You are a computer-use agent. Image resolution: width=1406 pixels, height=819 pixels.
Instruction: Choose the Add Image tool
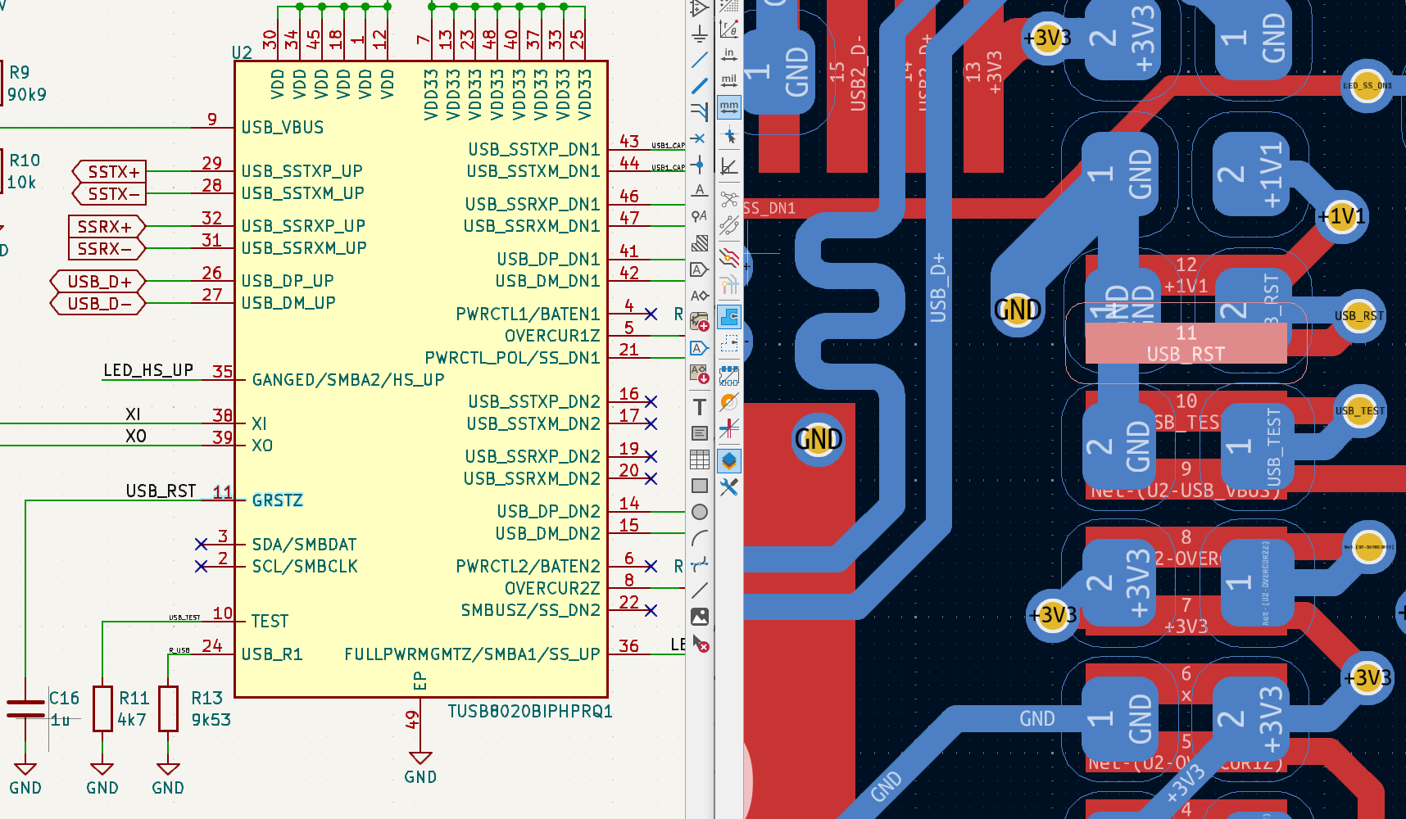click(x=699, y=617)
